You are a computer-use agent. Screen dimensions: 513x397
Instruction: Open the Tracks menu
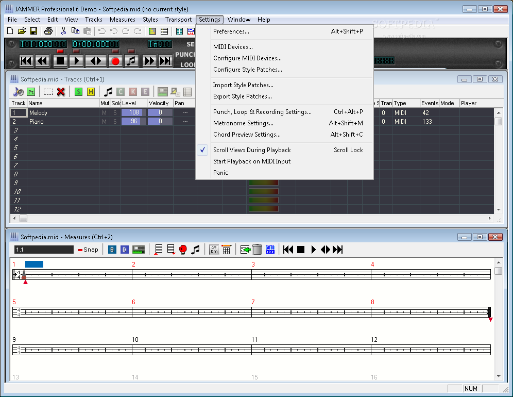94,20
